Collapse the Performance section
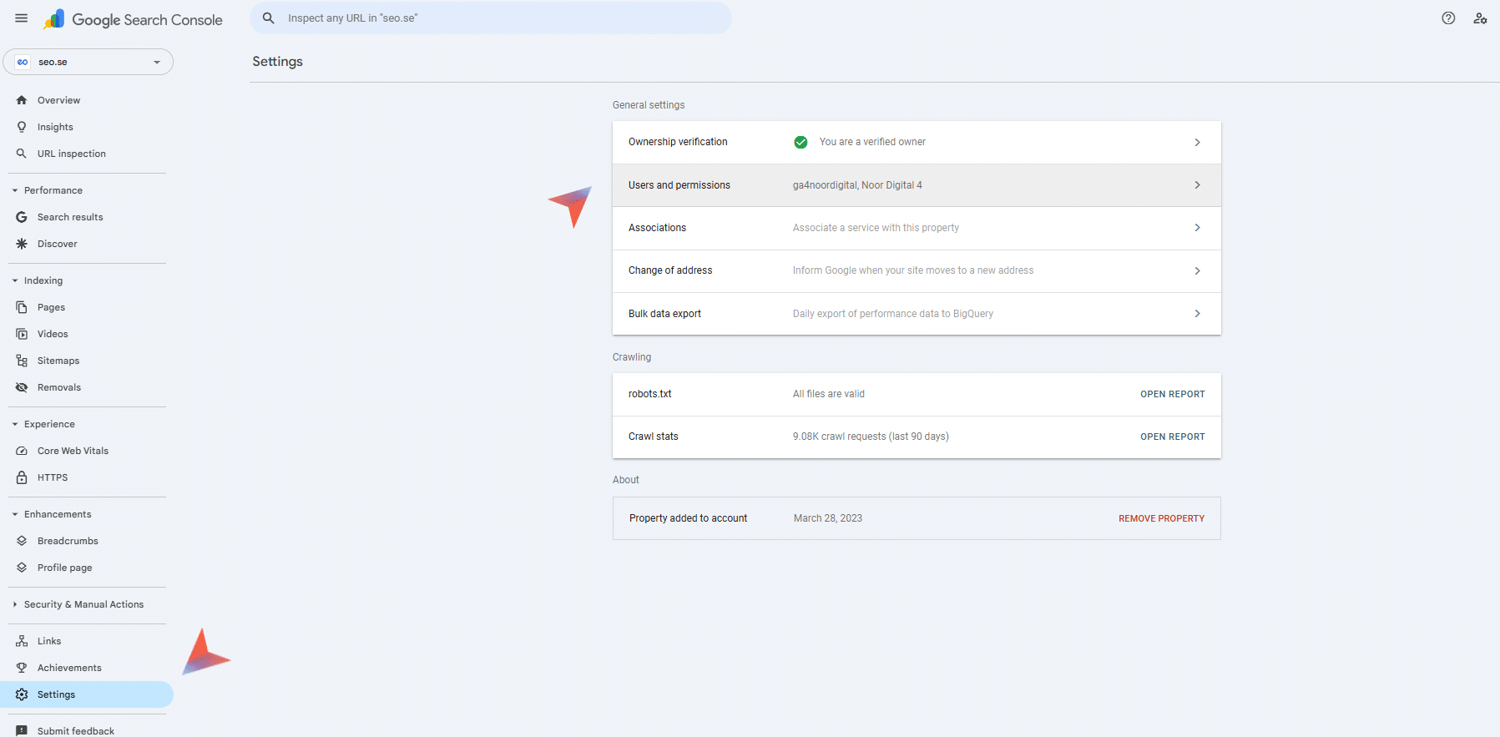Screen dimensions: 1500x737 [x=15, y=190]
